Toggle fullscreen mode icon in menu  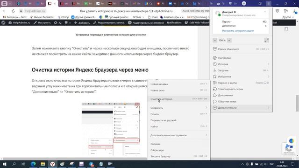(x=266, y=41)
